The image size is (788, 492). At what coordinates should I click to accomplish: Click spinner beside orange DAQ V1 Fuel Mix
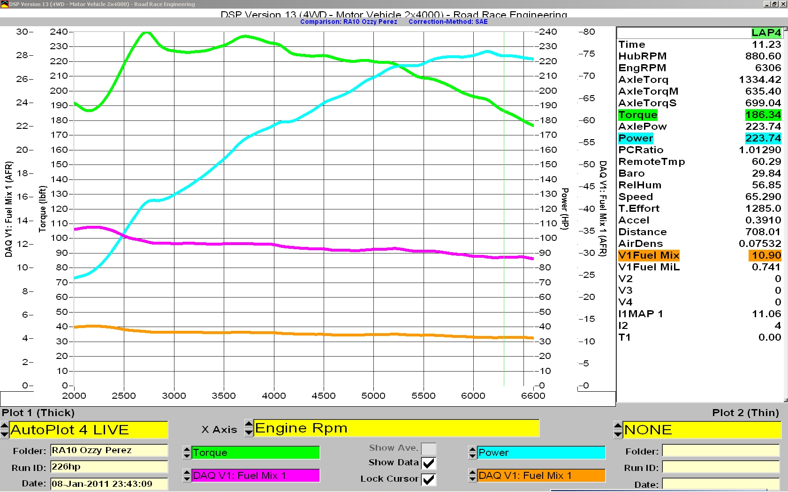pyautogui.click(x=472, y=476)
